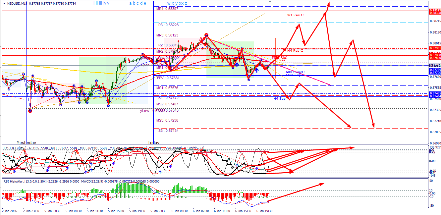Click the 2 Jan 23:30 time axis label

pyautogui.click(x=31, y=210)
